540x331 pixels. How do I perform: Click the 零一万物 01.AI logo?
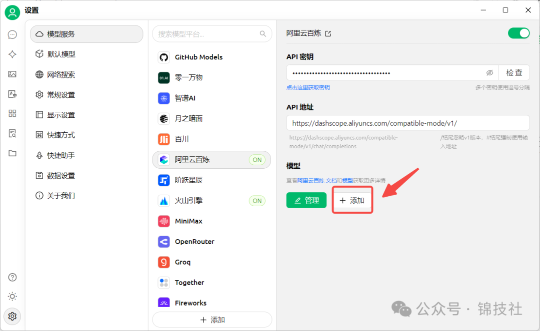[164, 78]
